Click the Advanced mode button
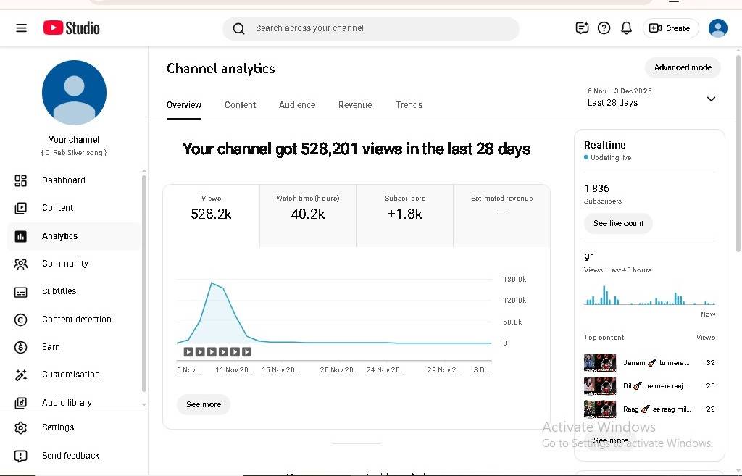Screen dimensions: 742x476 tap(683, 67)
